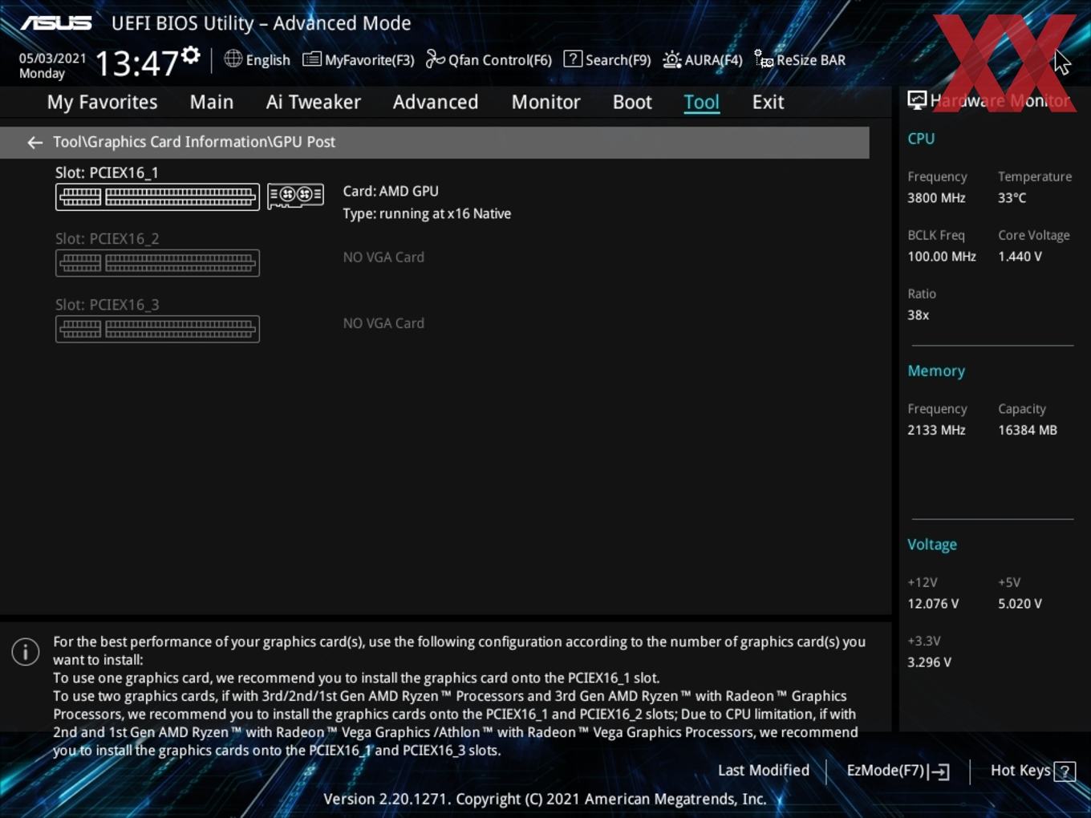Image resolution: width=1091 pixels, height=818 pixels.
Task: Click the Hardware Monitor screen icon
Action: pyautogui.click(x=917, y=100)
